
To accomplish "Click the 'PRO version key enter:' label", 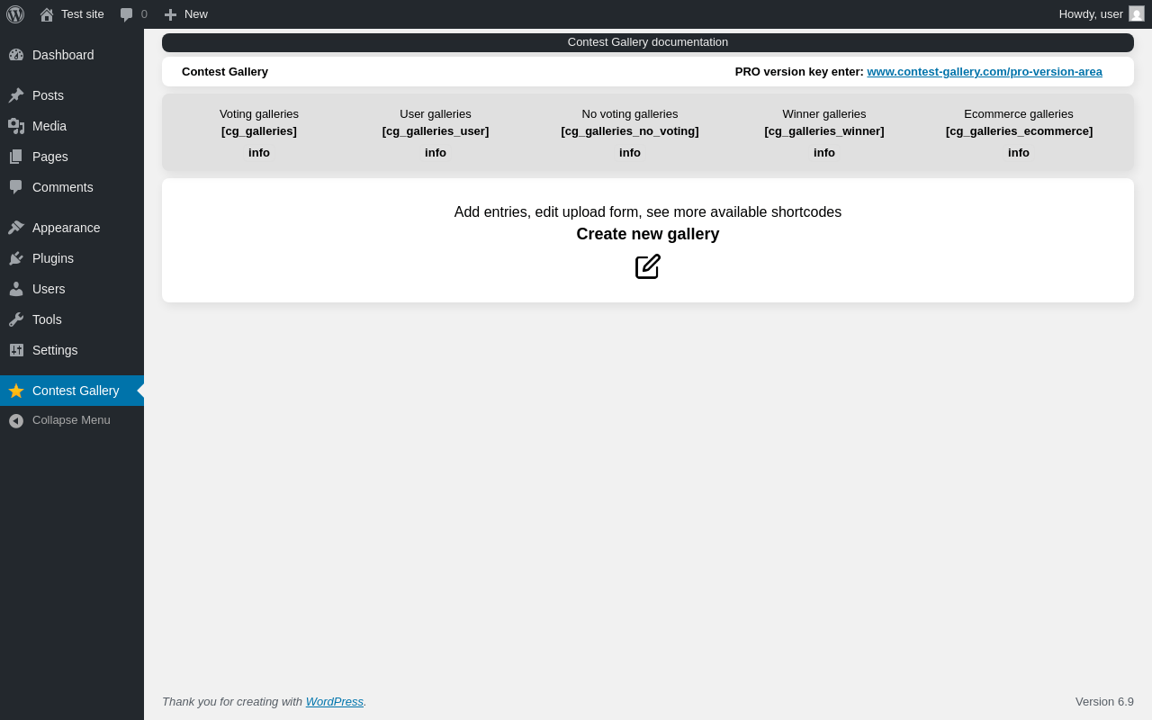I will pos(799,72).
